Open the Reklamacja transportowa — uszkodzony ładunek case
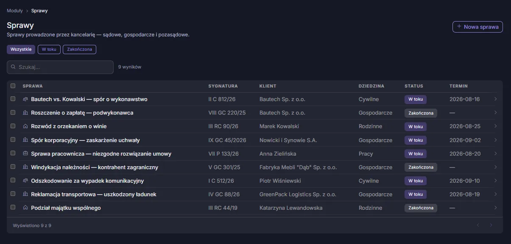 click(94, 194)
